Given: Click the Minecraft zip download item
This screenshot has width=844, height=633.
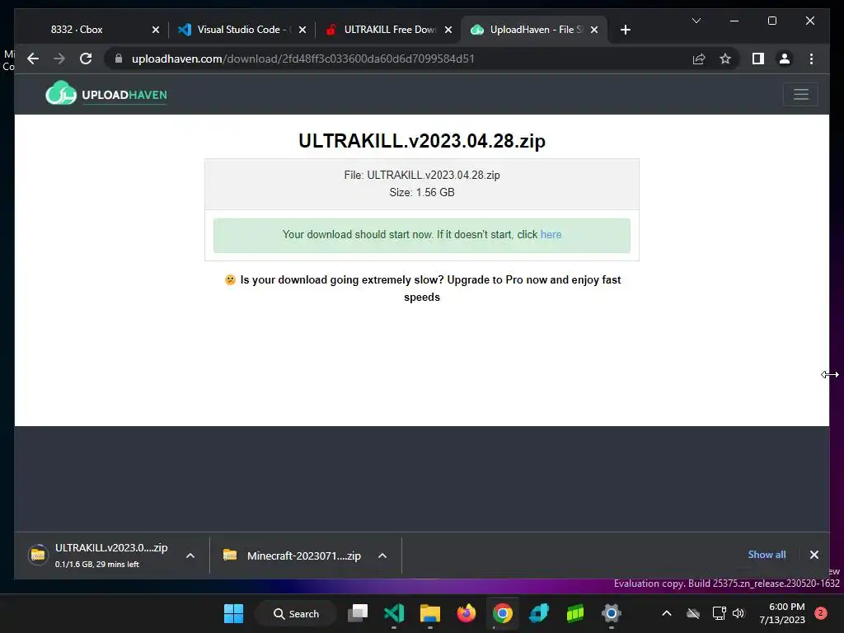Looking at the screenshot, I should point(293,556).
